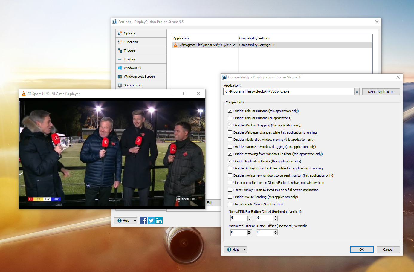This screenshot has height=272, width=414.
Task: Click the Application path text field
Action: coord(288,92)
